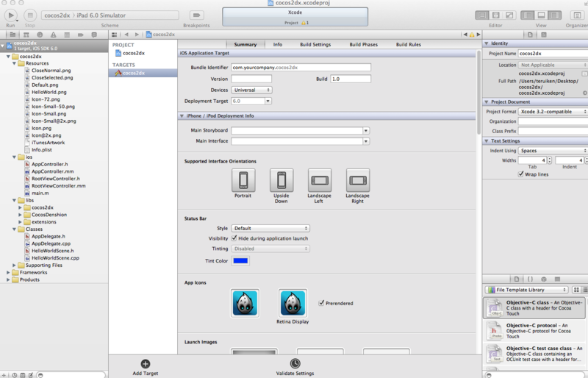Open the related files menu in the jump bar

(114, 35)
